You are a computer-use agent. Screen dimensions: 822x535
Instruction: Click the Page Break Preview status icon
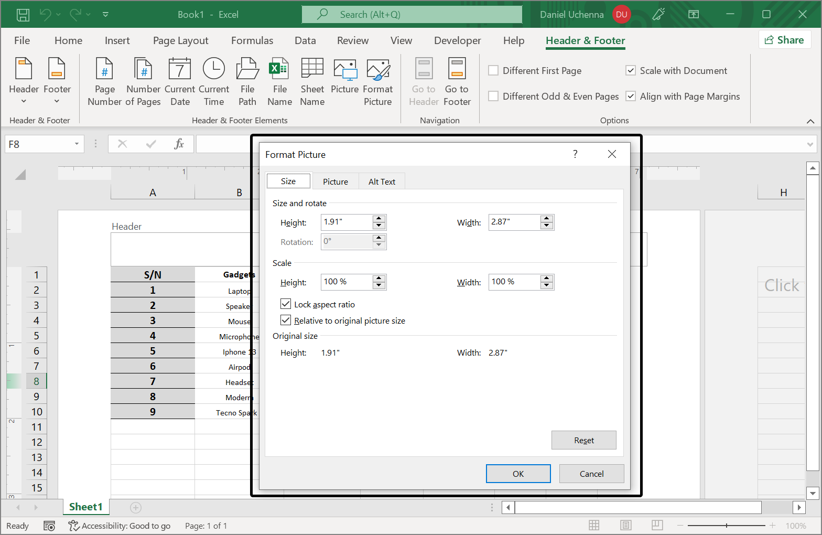[657, 525]
